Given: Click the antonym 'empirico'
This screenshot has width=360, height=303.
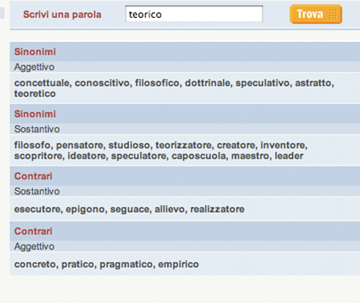Looking at the screenshot, I should click(x=179, y=264).
